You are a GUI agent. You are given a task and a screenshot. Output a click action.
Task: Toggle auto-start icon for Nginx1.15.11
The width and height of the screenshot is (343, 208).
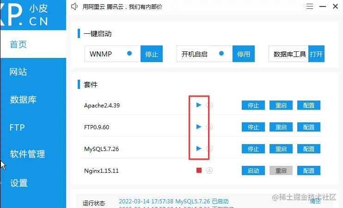coord(209,170)
